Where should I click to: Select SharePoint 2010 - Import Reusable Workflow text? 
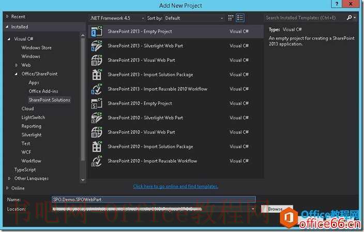(153, 161)
